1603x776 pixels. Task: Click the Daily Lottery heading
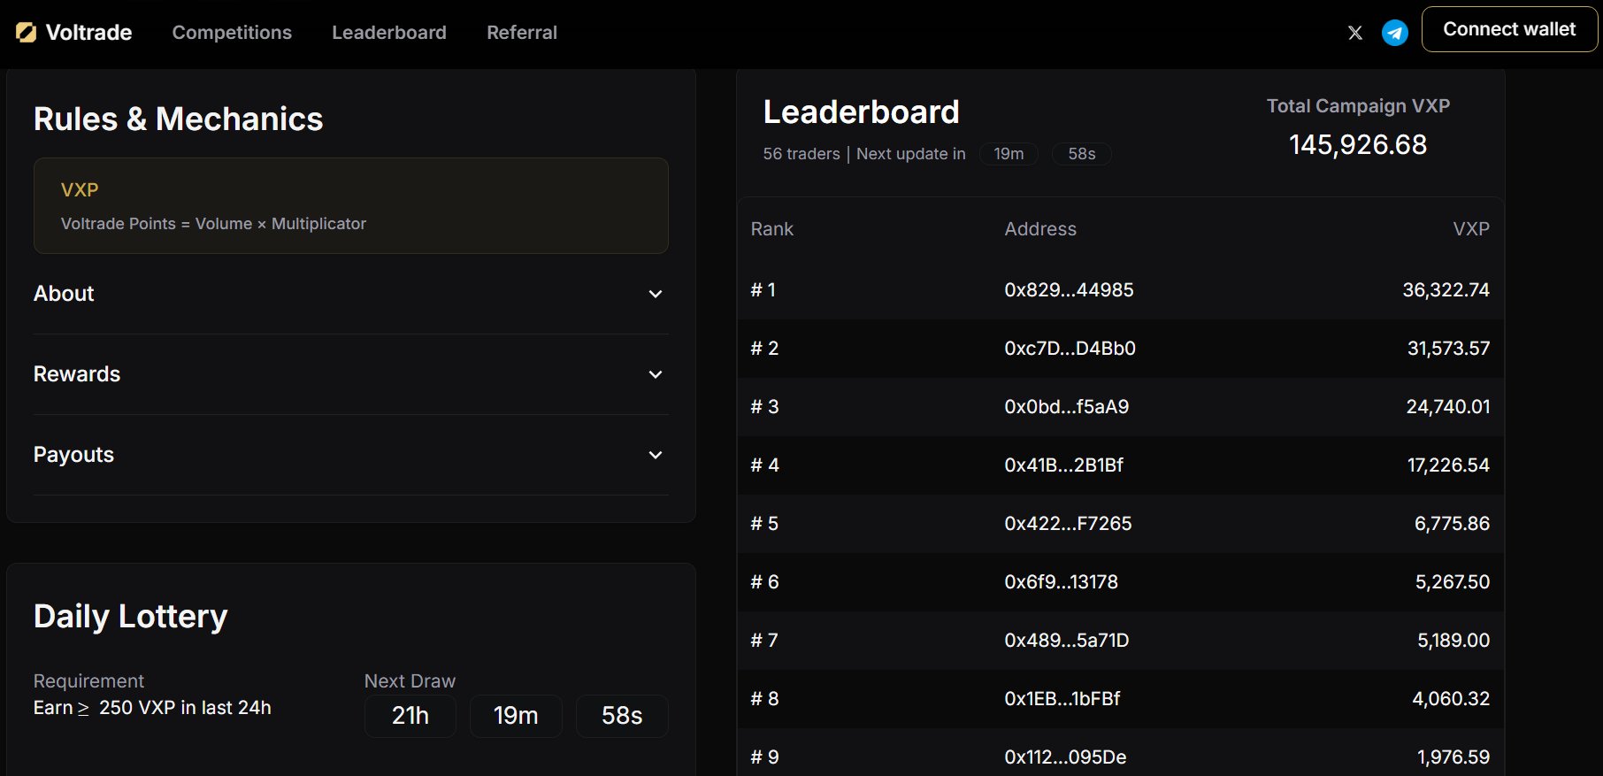click(x=131, y=616)
